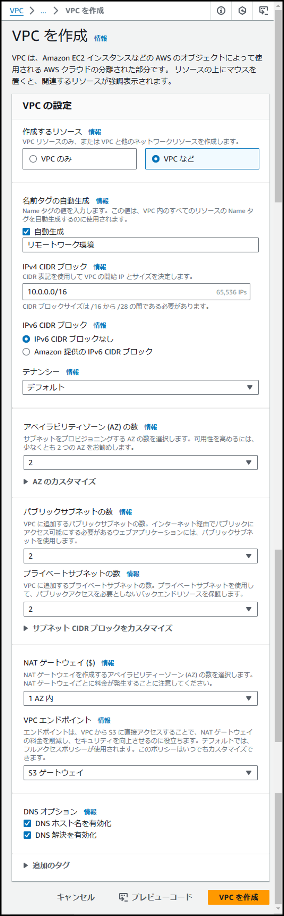Viewport: 284px width, 916px height.
Task: Click the hexagon settings icon in header
Action: [242, 11]
